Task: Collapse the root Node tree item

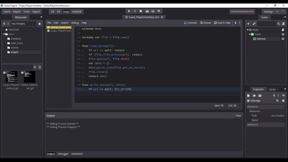Action: [247, 30]
